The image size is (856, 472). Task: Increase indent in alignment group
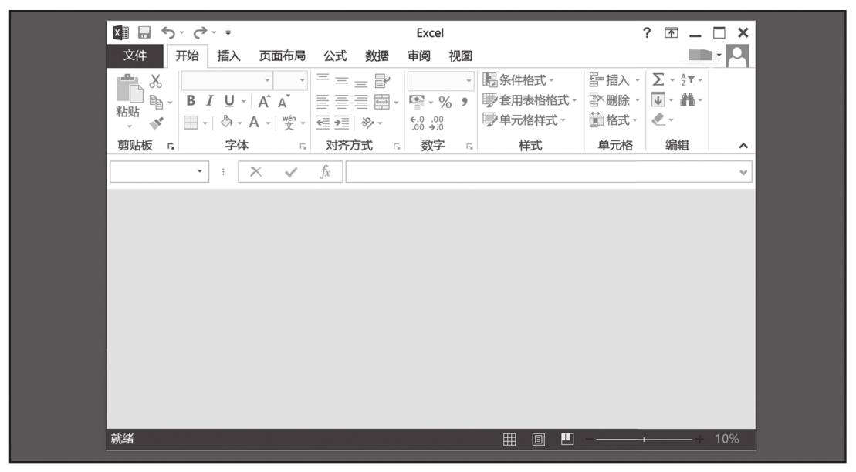342,122
